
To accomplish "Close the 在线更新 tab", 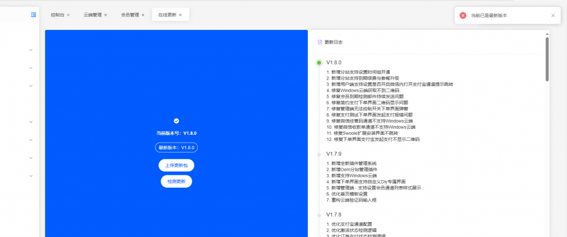I will (181, 15).
